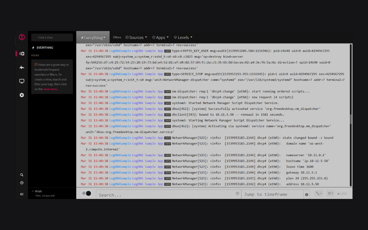Click INFO badge on the dhclient[543] line
The width and height of the screenshot is (368, 230).
coord(168,115)
